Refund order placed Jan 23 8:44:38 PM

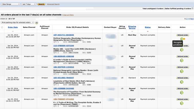(x=183, y=78)
